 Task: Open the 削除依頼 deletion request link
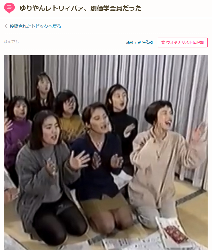tap(145, 42)
